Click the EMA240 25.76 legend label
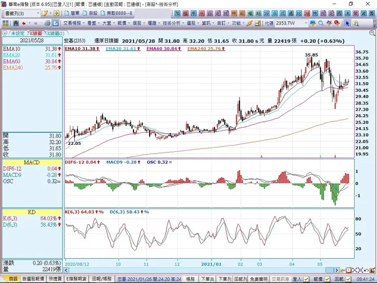 tap(206, 48)
